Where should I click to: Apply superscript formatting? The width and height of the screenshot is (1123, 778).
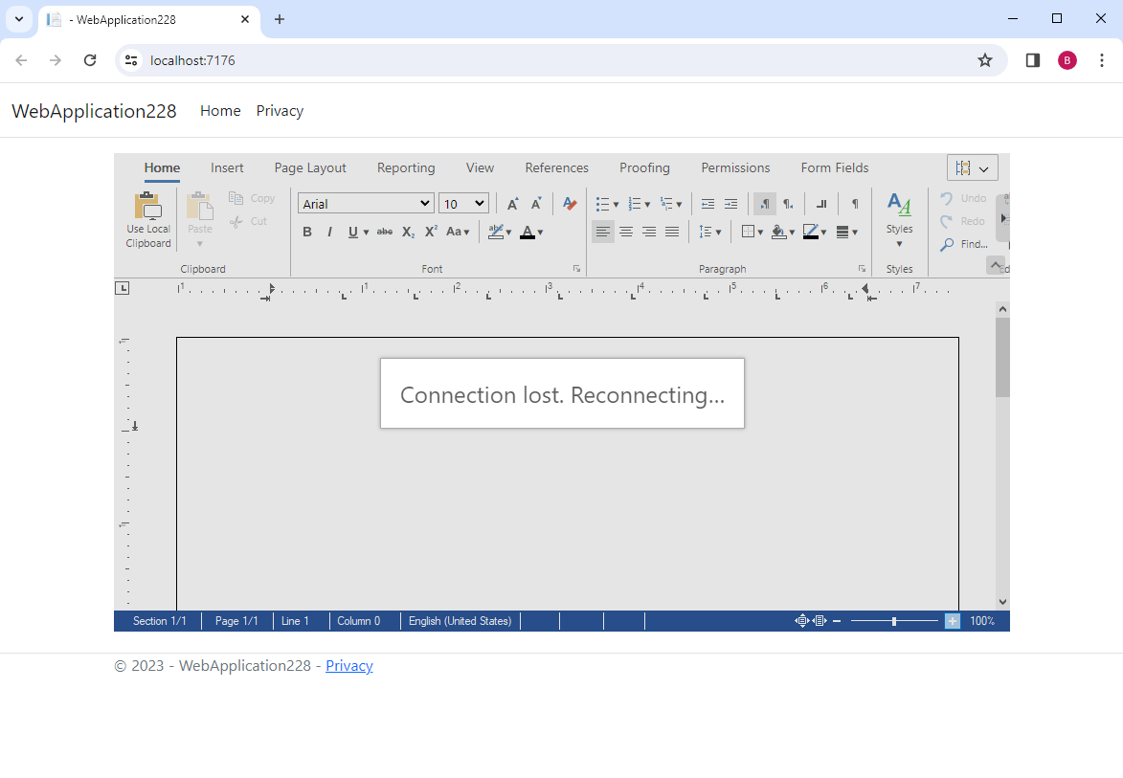[431, 232]
